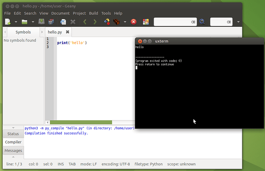Open the Search menu

pos(30,13)
